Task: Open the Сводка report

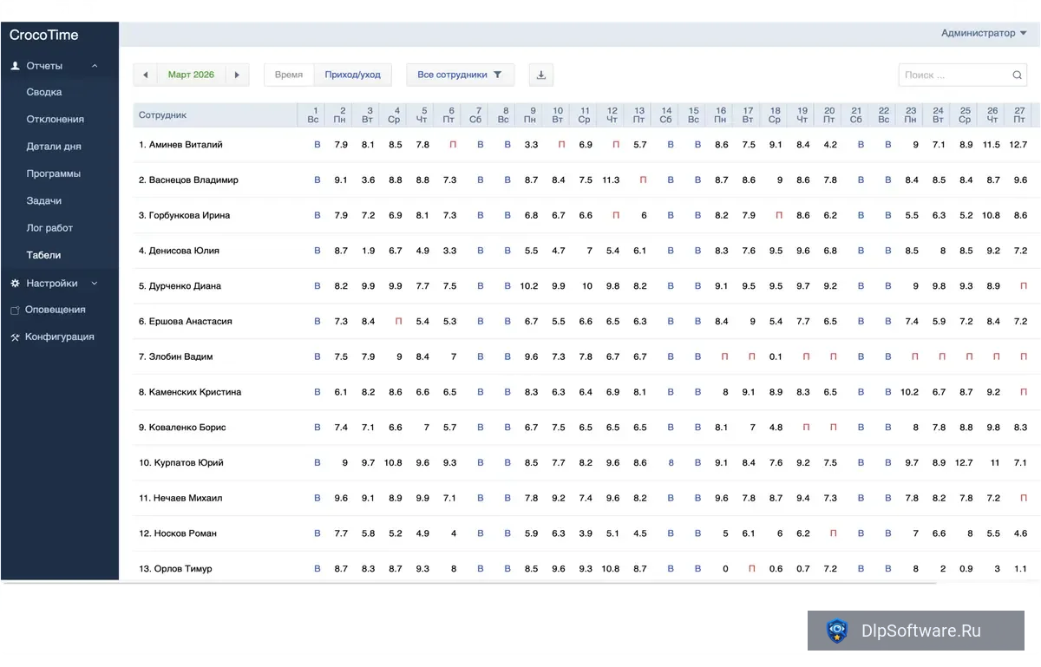Action: [x=44, y=92]
